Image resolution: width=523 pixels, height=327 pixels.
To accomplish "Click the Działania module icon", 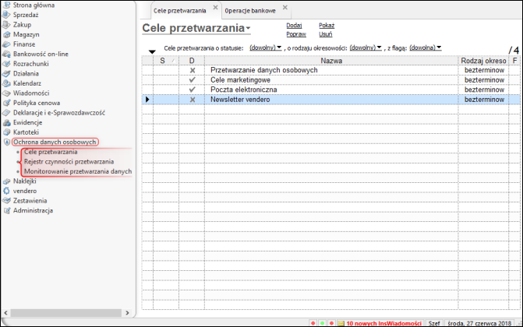I will 6,73.
